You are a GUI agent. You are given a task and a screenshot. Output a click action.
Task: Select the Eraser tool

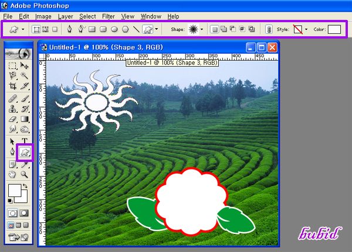click(x=12, y=119)
